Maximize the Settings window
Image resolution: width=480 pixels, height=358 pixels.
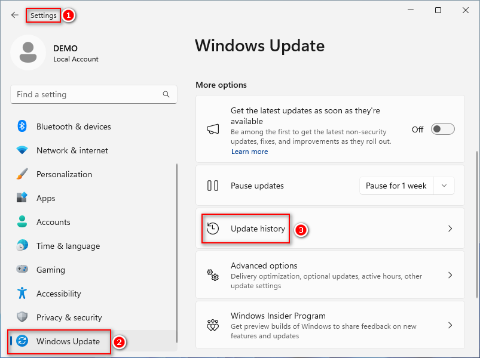[438, 10]
